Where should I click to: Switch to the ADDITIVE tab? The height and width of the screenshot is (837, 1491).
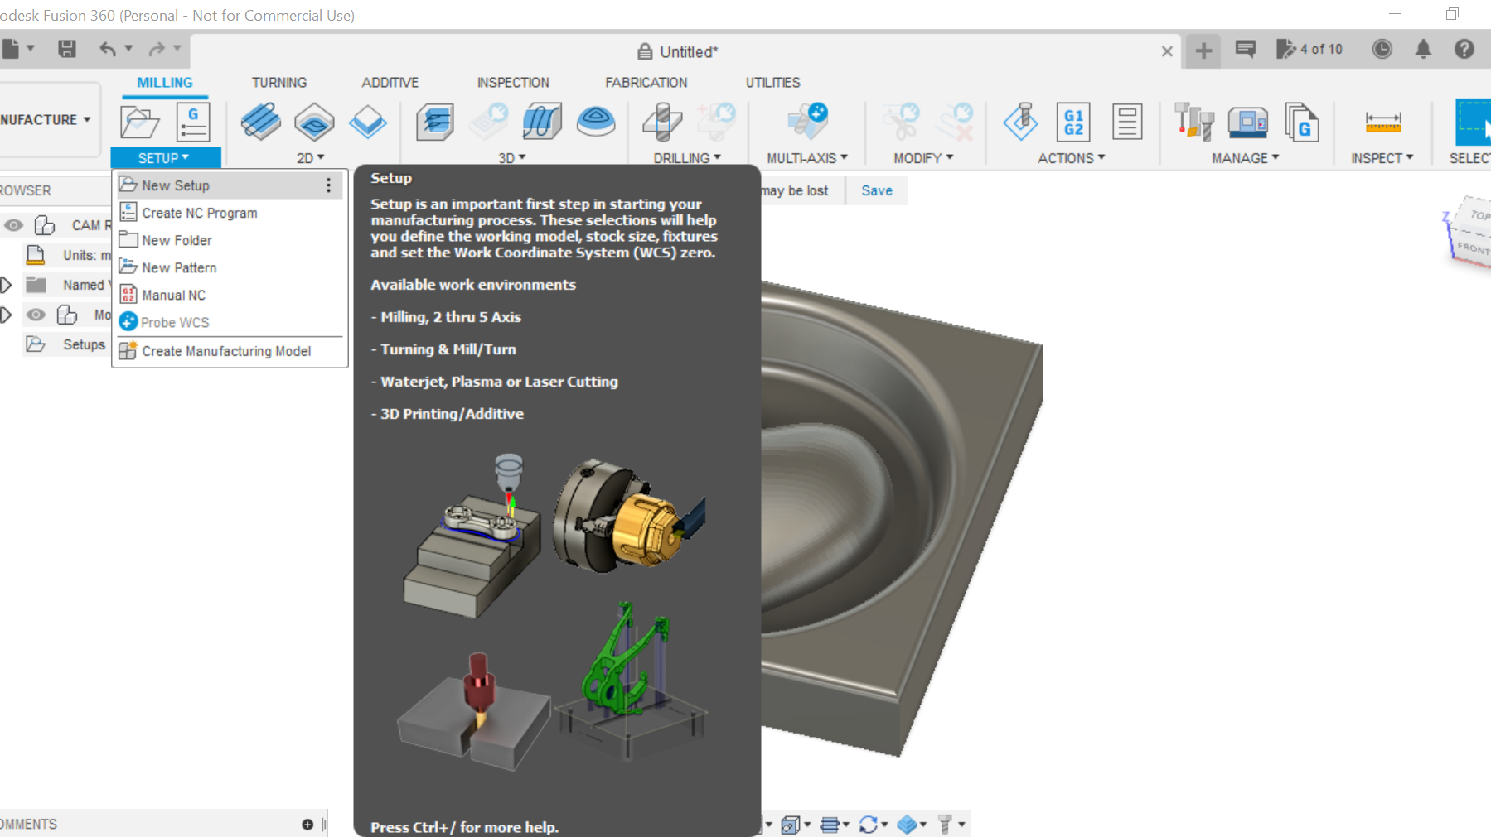tap(390, 83)
